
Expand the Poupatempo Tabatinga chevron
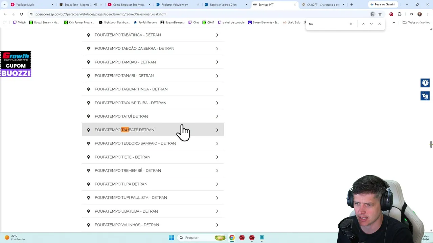coord(217,35)
